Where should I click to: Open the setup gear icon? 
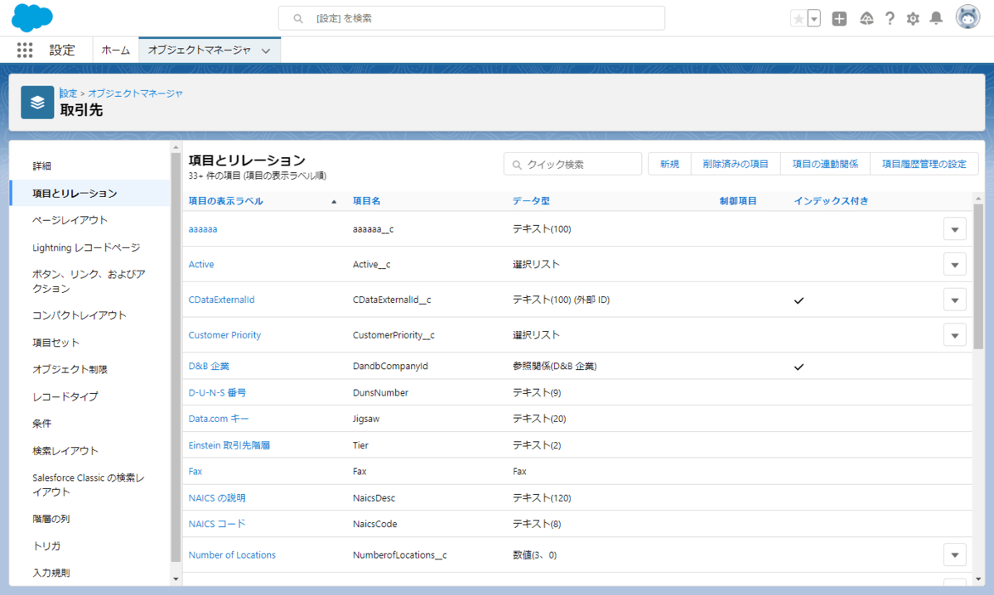913,18
